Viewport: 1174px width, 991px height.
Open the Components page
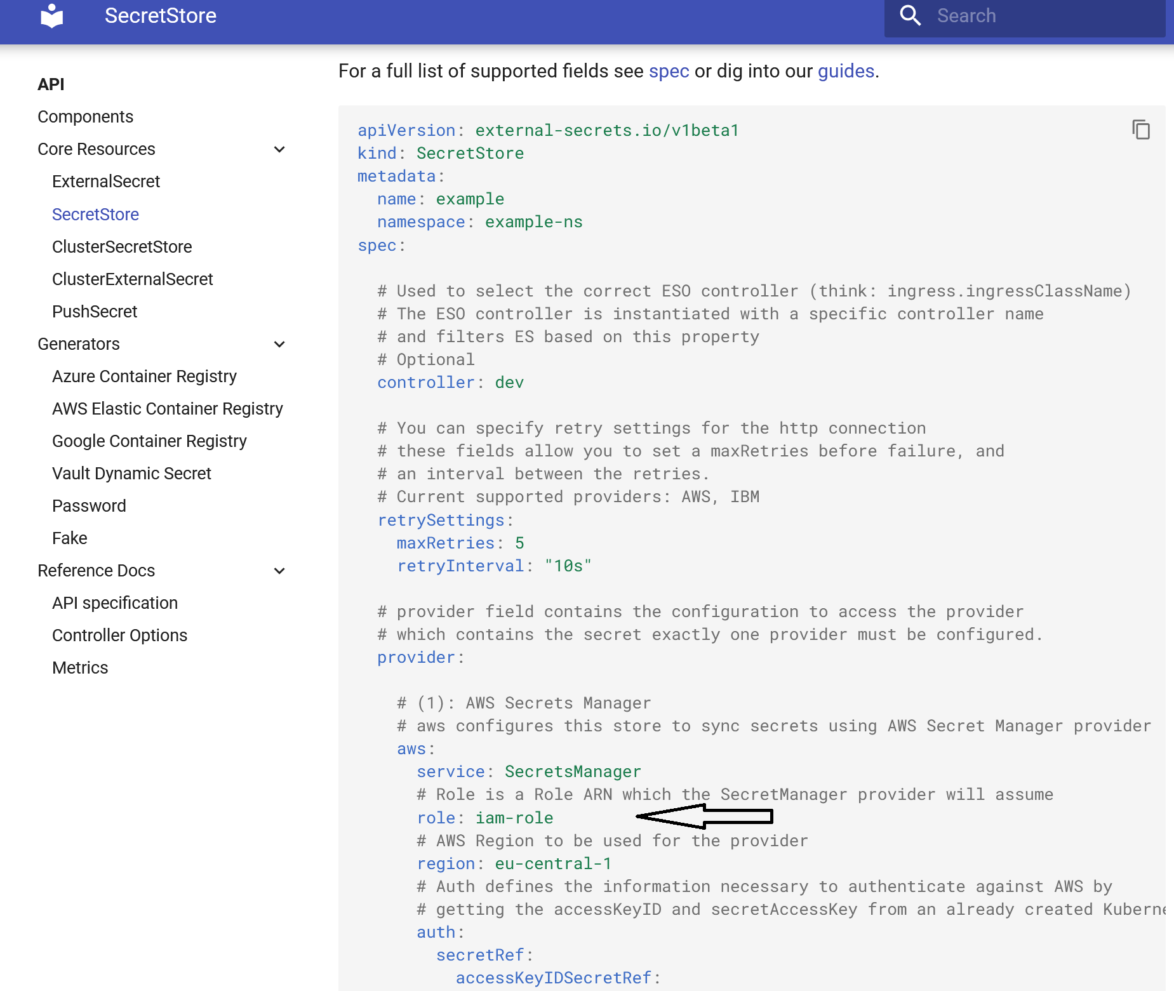pyautogui.click(x=86, y=116)
